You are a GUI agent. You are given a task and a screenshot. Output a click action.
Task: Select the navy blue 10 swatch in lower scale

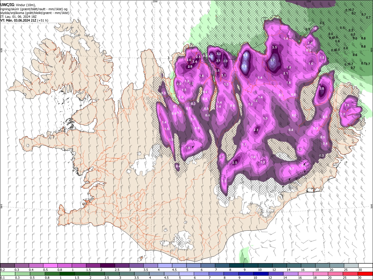pyautogui.click(x=261, y=274)
